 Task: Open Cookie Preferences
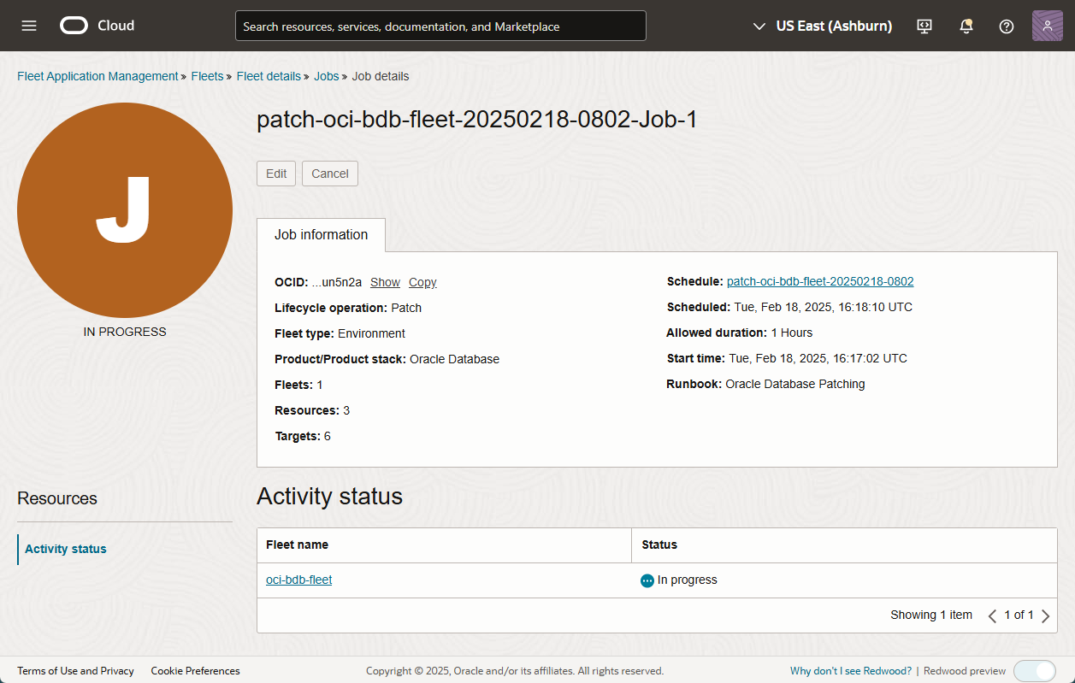coord(195,671)
